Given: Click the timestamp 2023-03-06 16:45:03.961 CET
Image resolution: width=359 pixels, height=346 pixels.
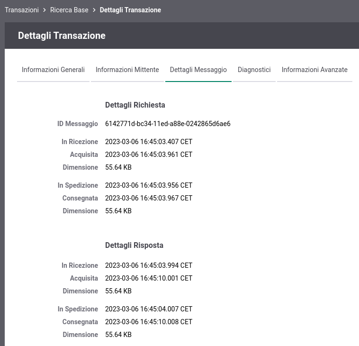Looking at the screenshot, I should click(149, 155).
